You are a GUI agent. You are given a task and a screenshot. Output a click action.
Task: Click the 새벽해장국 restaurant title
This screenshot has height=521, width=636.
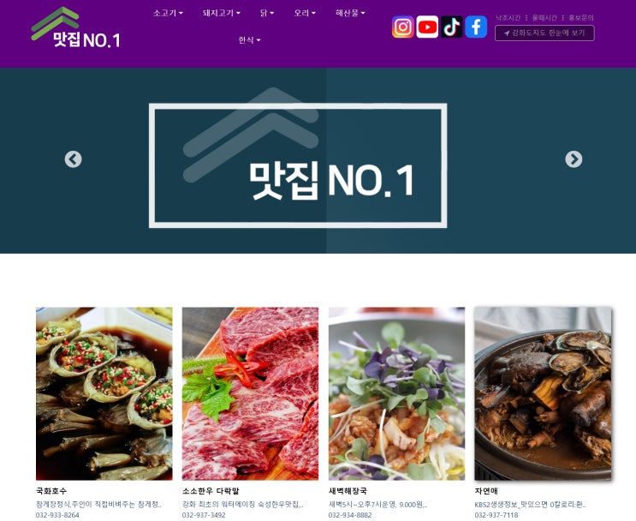point(348,491)
